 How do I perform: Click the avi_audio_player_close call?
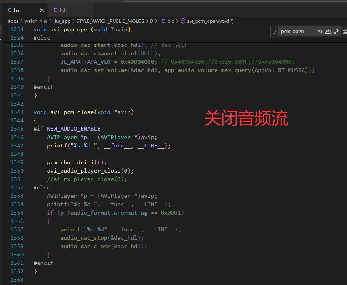[x=84, y=171]
